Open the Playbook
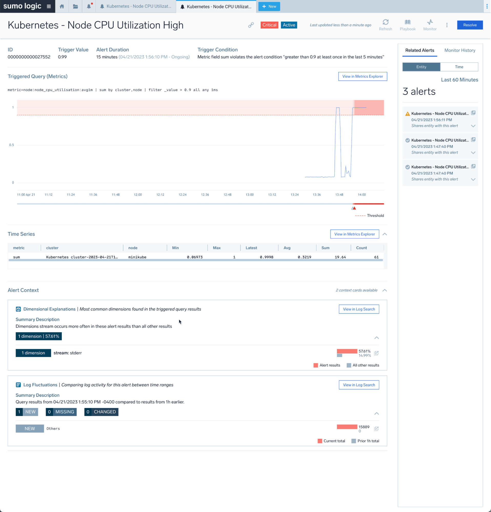This screenshot has width=491, height=512. tap(408, 25)
